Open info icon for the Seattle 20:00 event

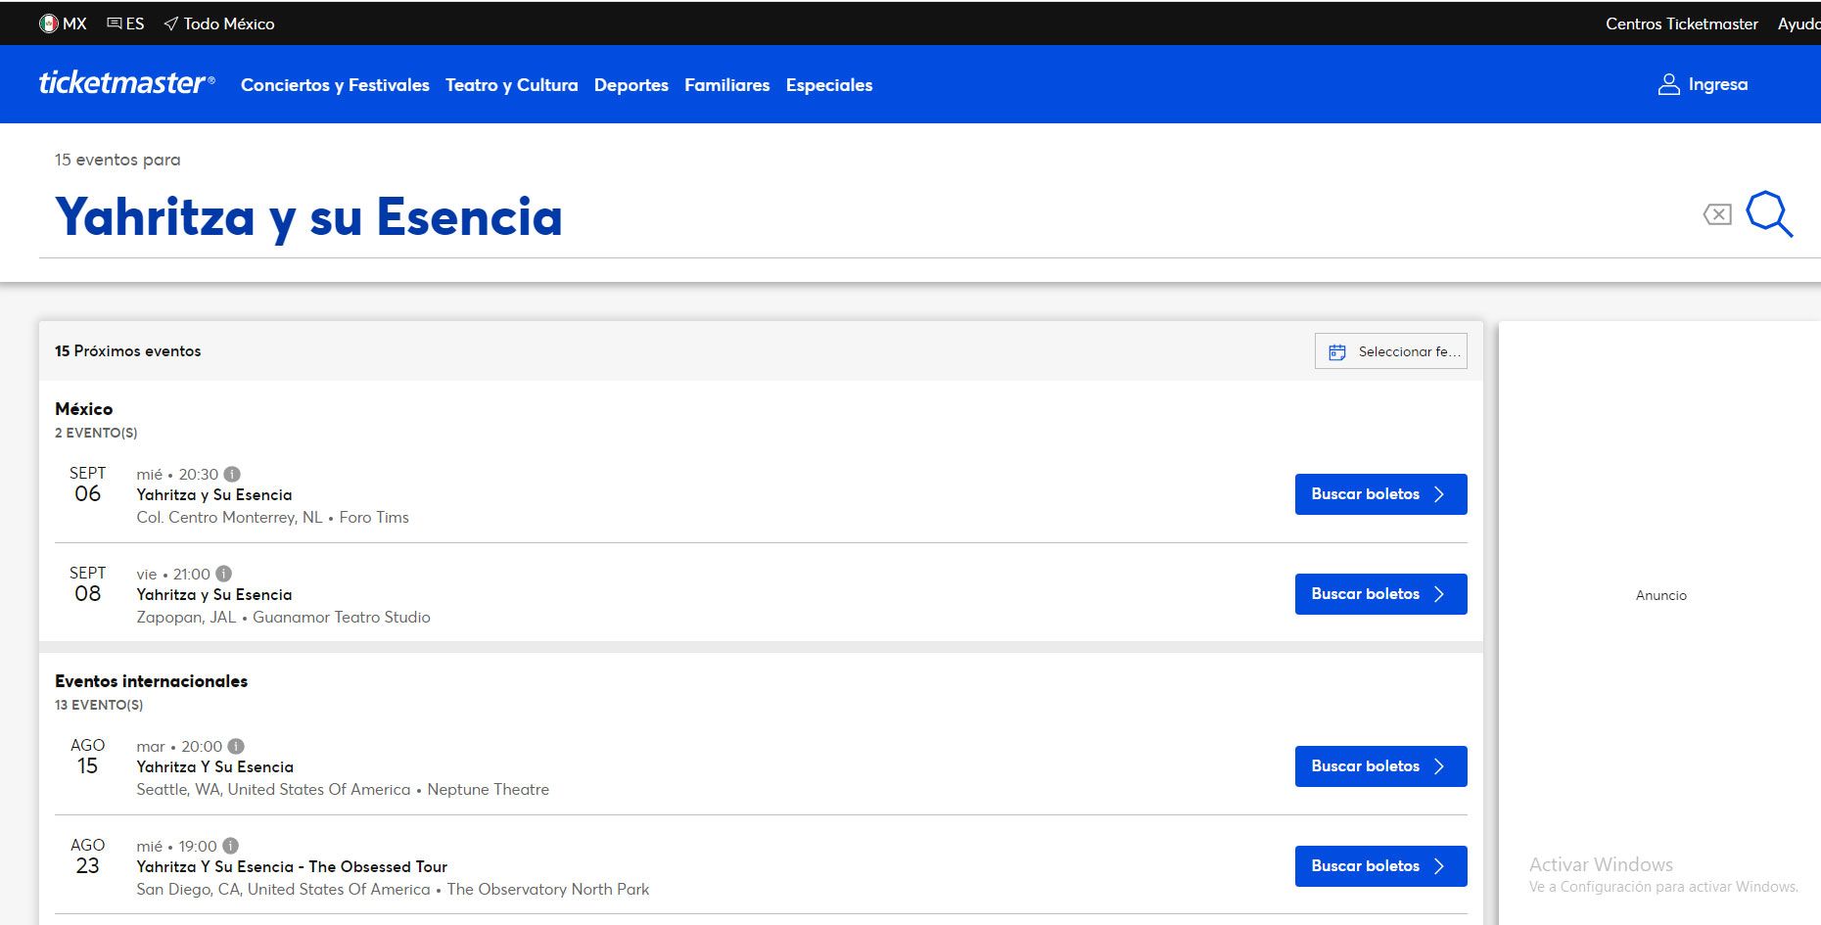[x=236, y=747]
